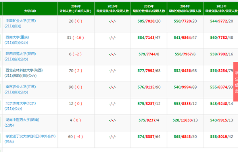
Task: Open 北京体育大学(北京) university link
Action: (21, 103)
